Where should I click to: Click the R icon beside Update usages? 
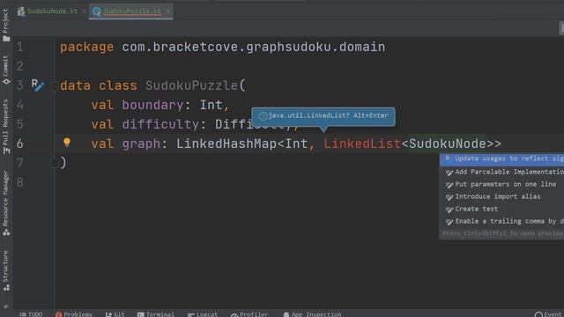coord(448,158)
